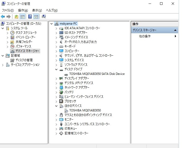Select ソフトウェア デバイス category label
This screenshot has width=182, height=148.
(x=76, y=65)
